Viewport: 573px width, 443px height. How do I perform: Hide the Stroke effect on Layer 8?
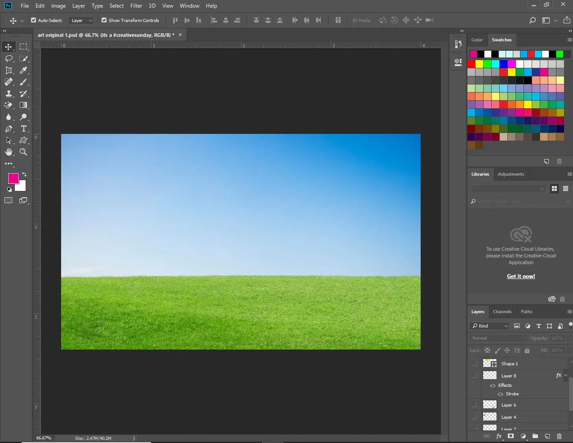tap(500, 394)
